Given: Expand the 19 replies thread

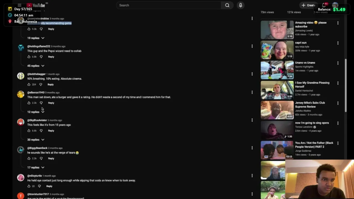Looking at the screenshot, I should pos(36,38).
